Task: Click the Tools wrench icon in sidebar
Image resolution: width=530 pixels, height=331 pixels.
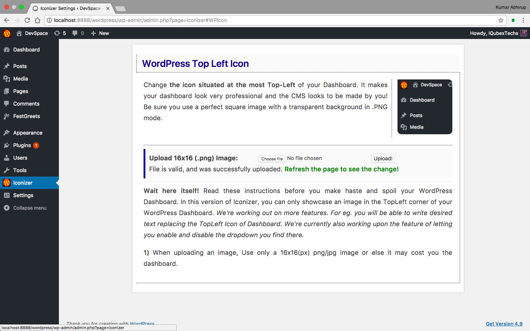Action: [x=7, y=170]
